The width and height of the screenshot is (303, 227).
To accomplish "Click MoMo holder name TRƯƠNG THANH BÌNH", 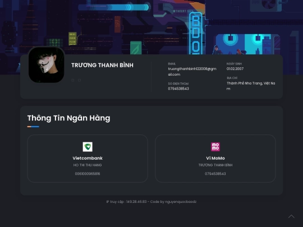I will (215, 165).
